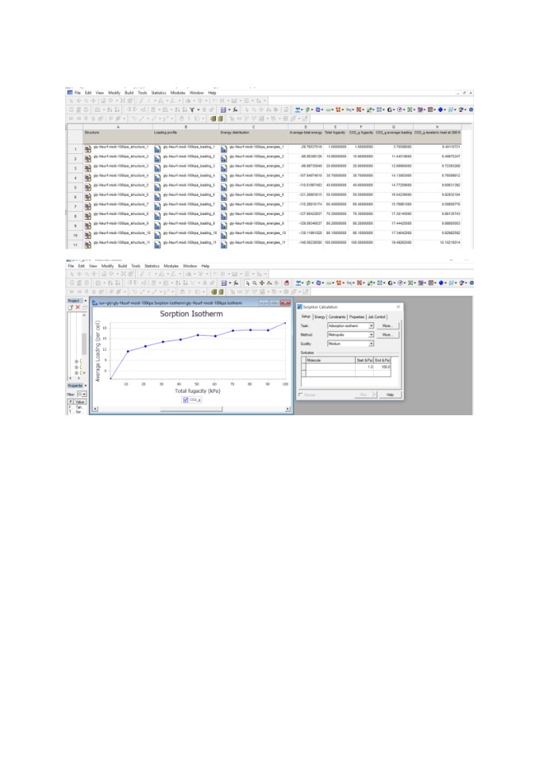The image size is (539, 762).
Task: Open the Tools menu in the isotherm window
Action: [x=136, y=267]
